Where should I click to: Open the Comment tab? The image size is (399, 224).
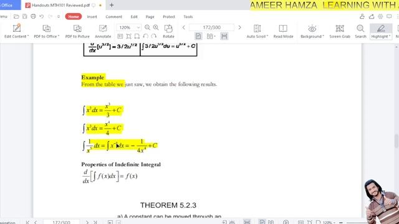pyautogui.click(x=113, y=17)
